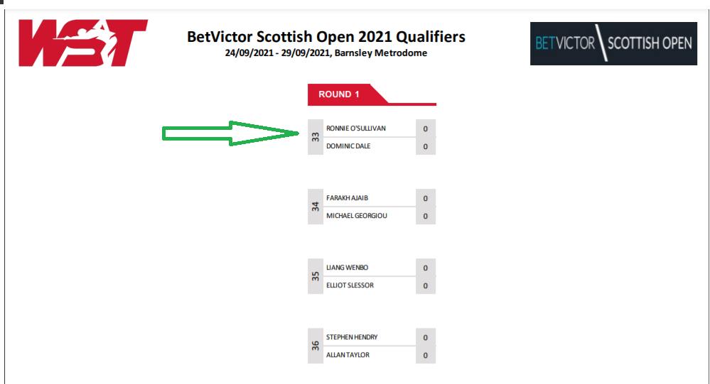
Task: Select match number 36 label
Action: tap(316, 346)
